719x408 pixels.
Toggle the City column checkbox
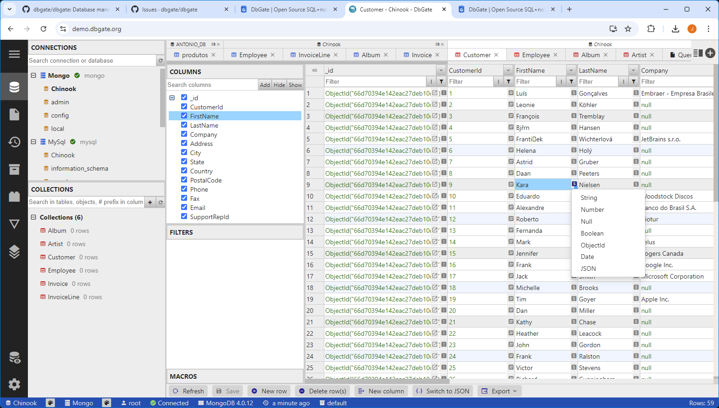(x=184, y=152)
